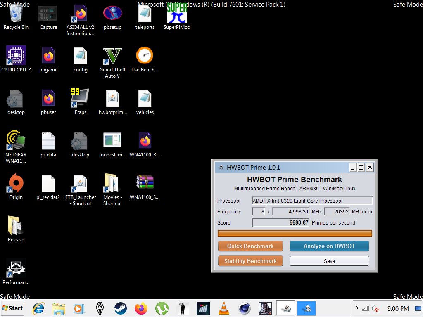Select the teleports file icon
This screenshot has width=423, height=317.
[145, 17]
